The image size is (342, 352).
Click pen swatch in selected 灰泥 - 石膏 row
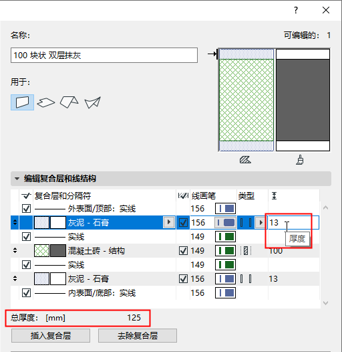(226, 223)
